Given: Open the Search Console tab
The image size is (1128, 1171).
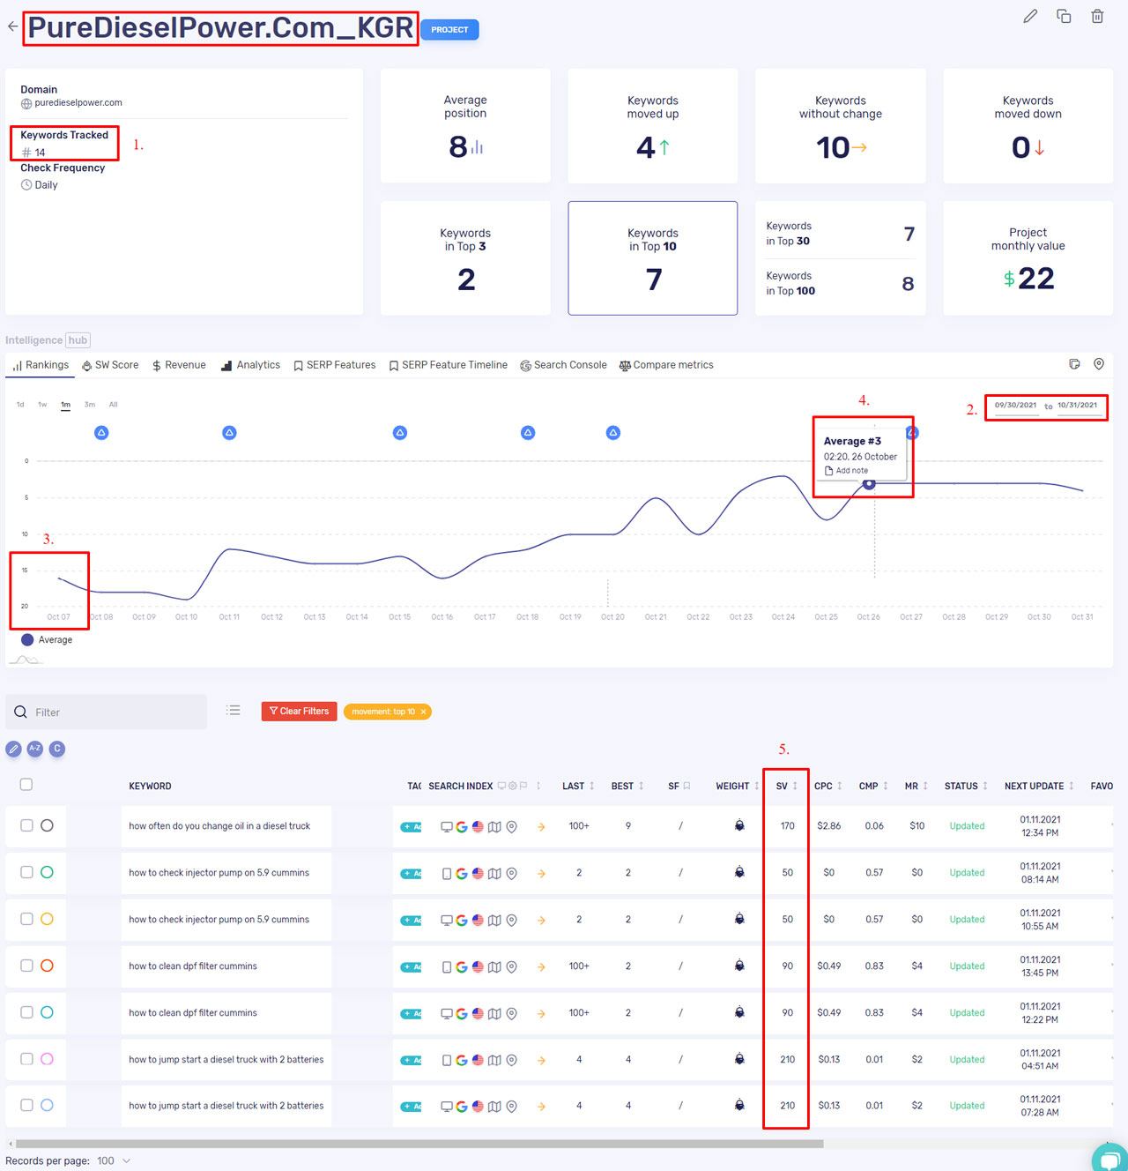Looking at the screenshot, I should point(563,365).
